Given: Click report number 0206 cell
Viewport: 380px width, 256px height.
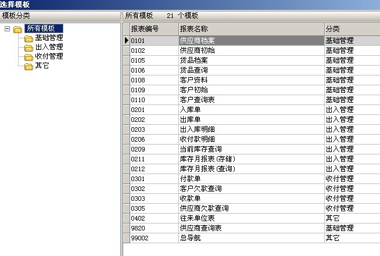Looking at the screenshot, I should 155,139.
